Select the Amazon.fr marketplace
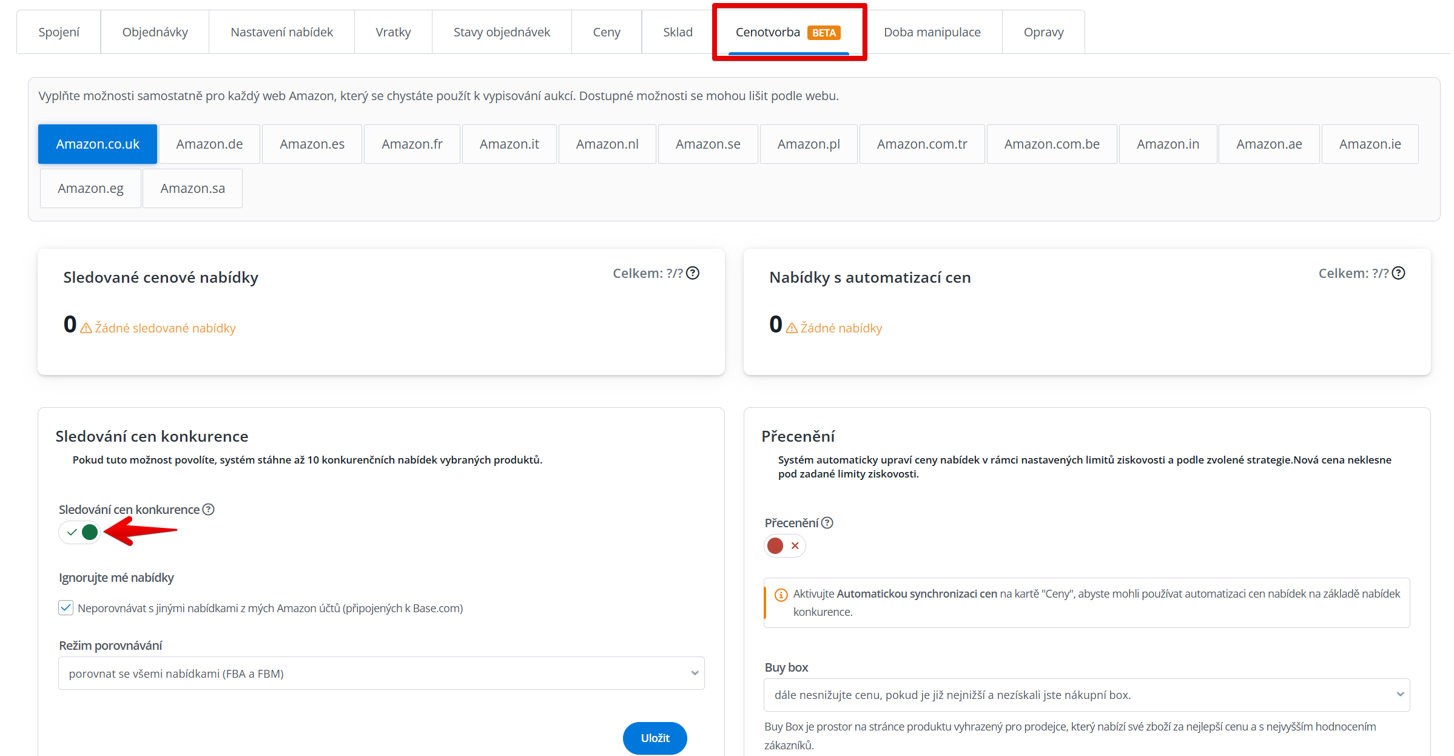 click(x=412, y=144)
